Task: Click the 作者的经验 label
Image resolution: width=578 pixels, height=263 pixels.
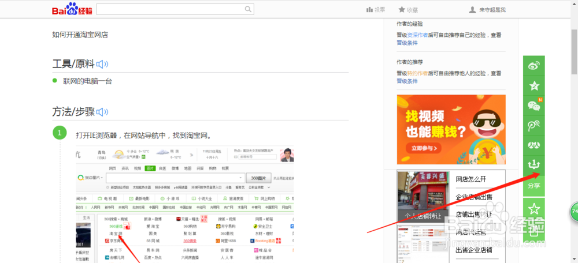Action: coord(410,24)
